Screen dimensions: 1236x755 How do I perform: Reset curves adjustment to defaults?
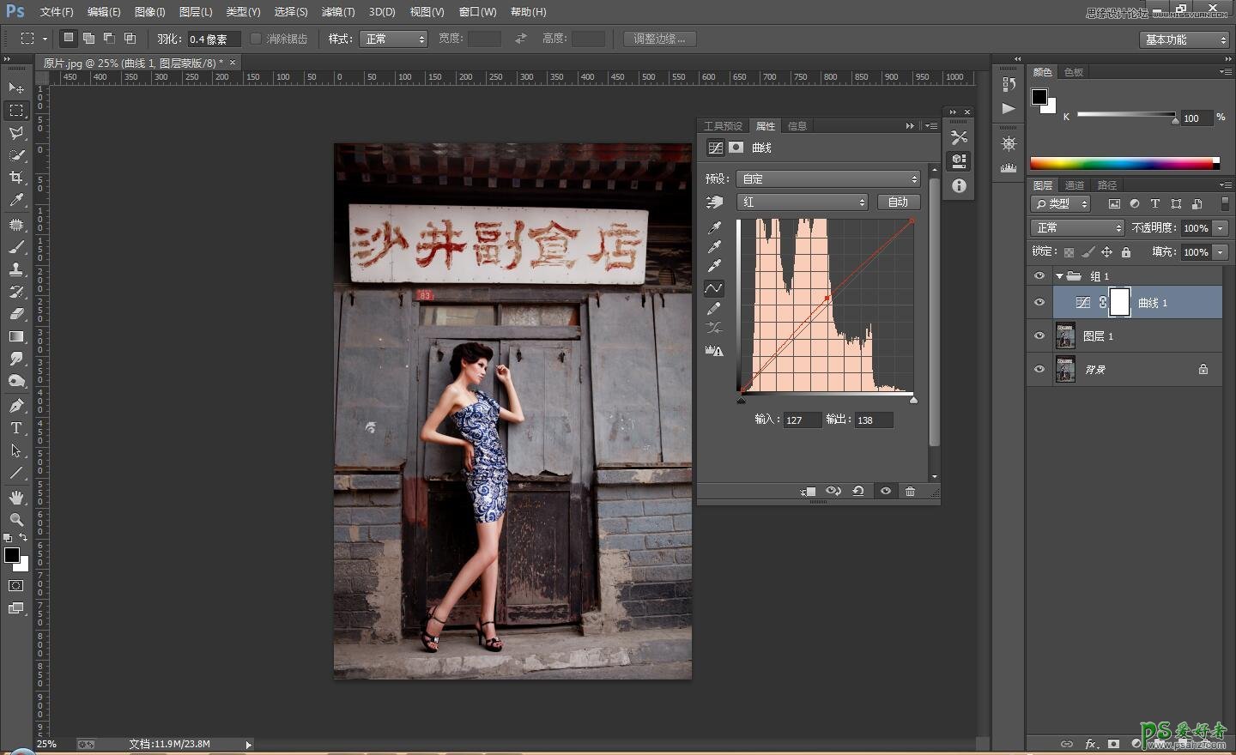click(x=858, y=491)
